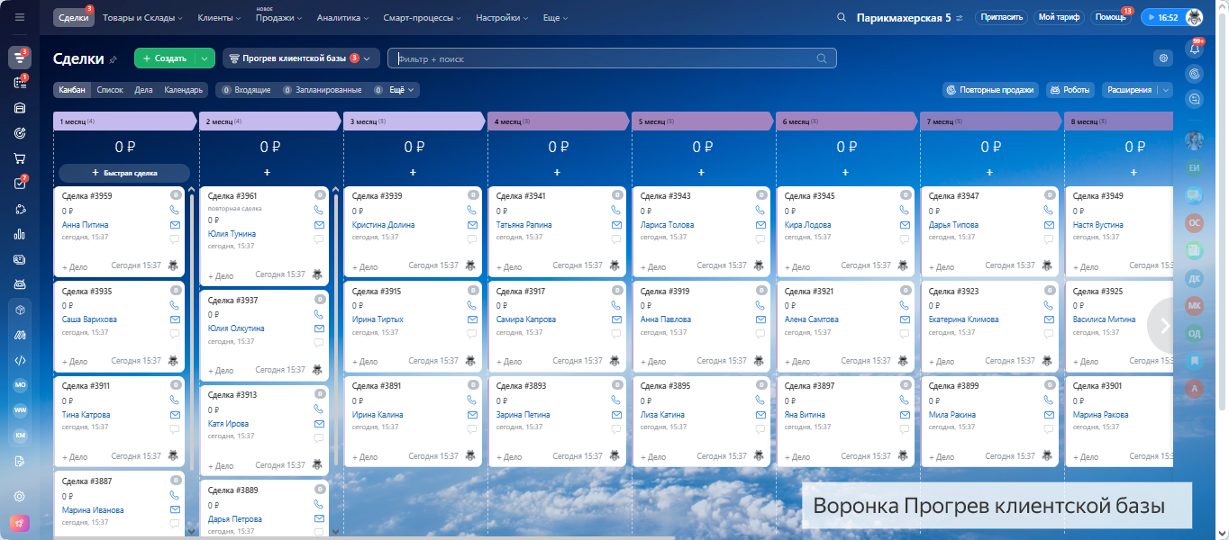This screenshot has width=1229, height=540.
Task: Open kanban settings gear icon
Action: 1164,58
